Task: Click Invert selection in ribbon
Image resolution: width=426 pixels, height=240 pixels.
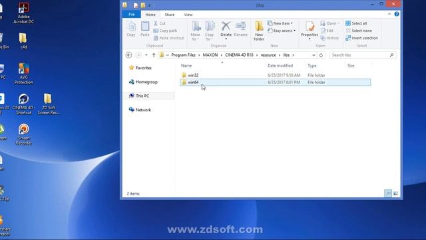Action: [361, 38]
